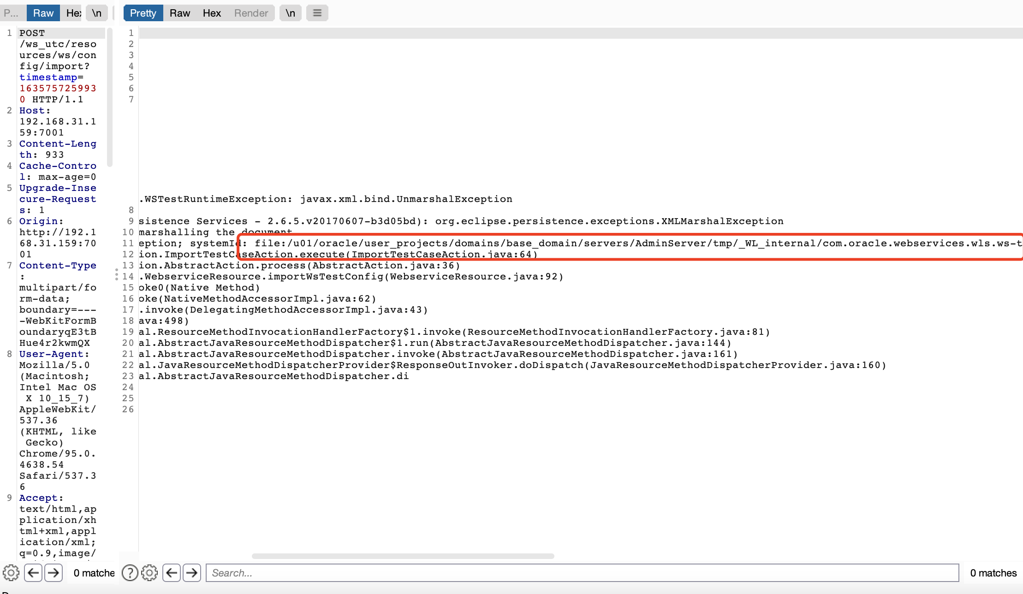Click the previous-match left arrow beside the Search field
This screenshot has height=594, width=1023.
(x=171, y=573)
